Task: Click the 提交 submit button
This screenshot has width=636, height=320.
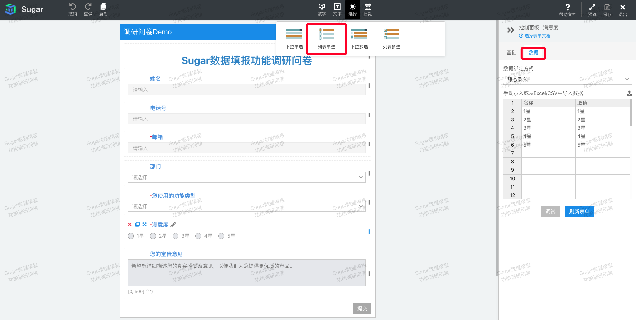Action: tap(362, 308)
